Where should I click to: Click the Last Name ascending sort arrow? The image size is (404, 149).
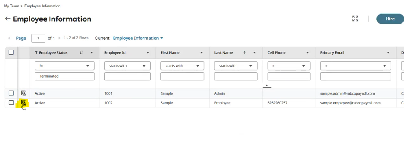(x=244, y=52)
